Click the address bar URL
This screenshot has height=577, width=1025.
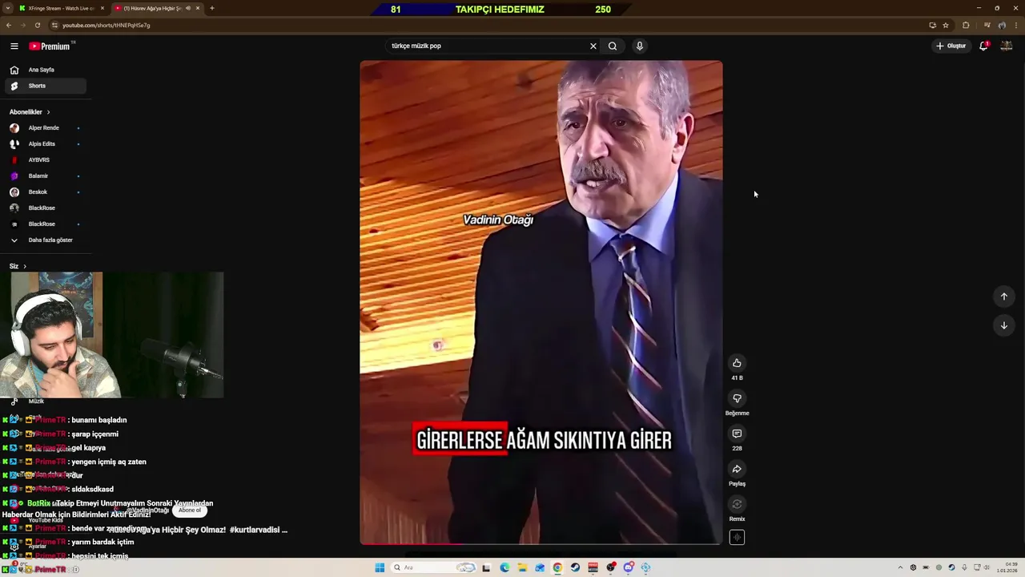click(x=106, y=25)
